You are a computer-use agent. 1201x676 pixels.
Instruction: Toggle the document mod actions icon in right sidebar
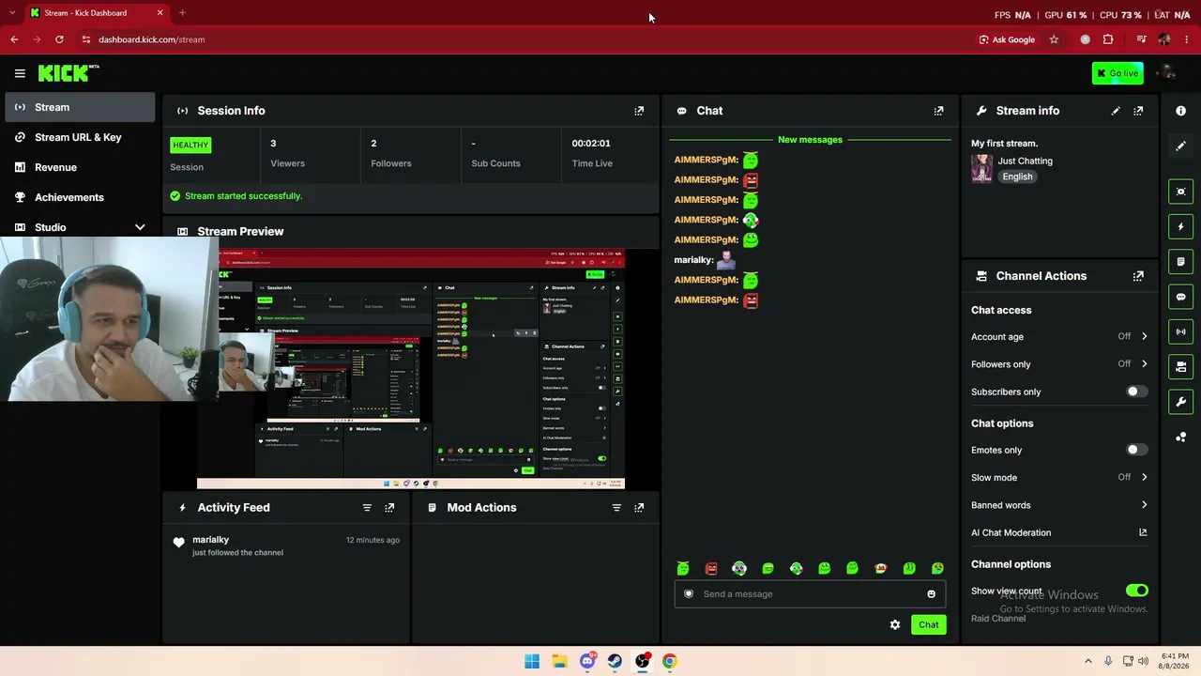tap(1181, 262)
